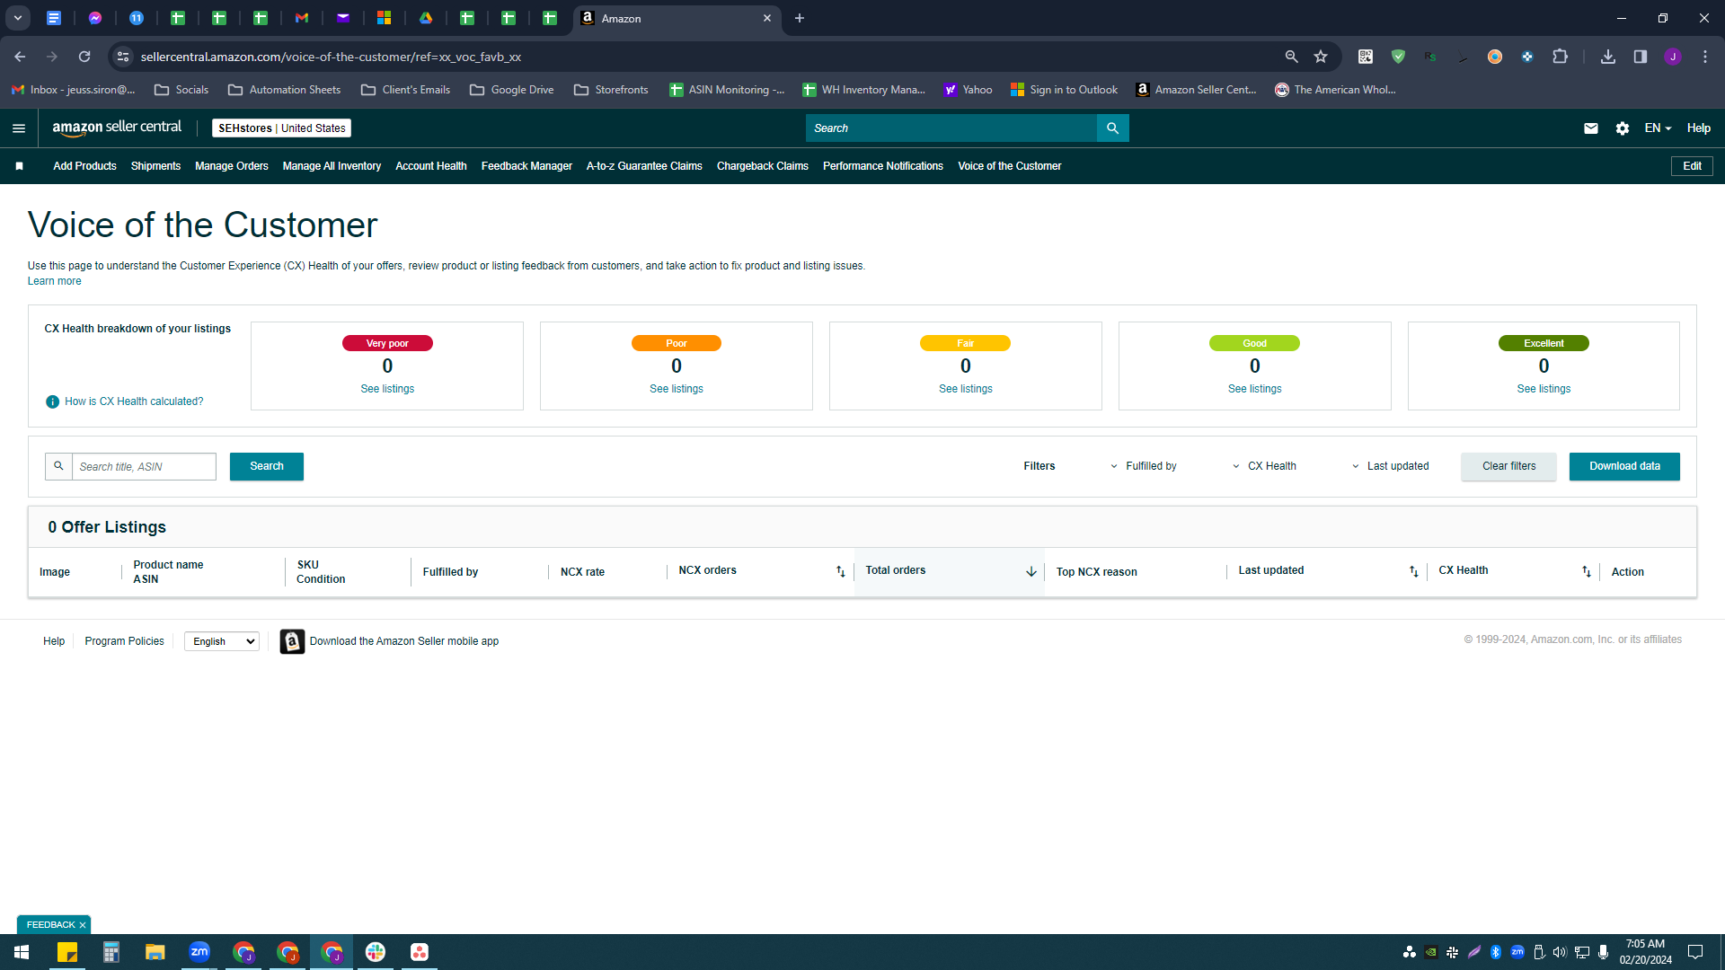The image size is (1725, 970).
Task: Open the SEHstores United States account switcher
Action: coord(281,128)
